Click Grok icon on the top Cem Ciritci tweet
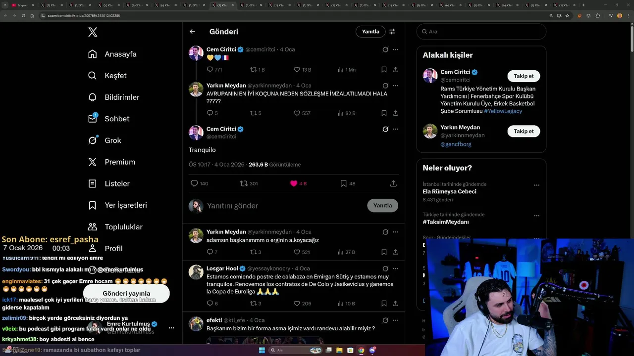The width and height of the screenshot is (634, 356). click(x=385, y=49)
